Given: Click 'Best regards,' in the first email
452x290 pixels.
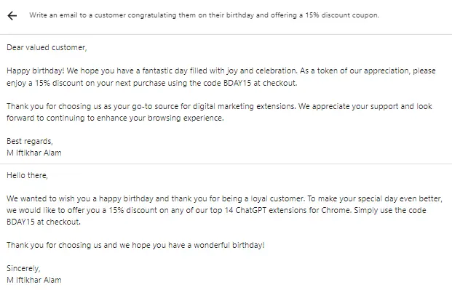Looking at the screenshot, I should (30, 141).
